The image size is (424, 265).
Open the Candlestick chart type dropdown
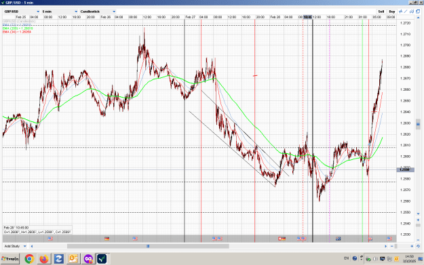[x=98, y=12]
